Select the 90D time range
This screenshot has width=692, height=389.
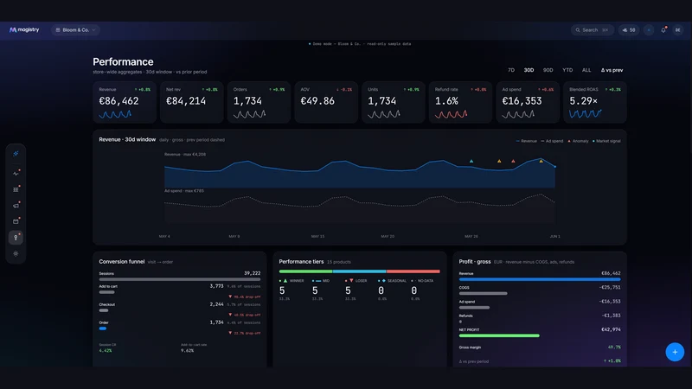[548, 70]
